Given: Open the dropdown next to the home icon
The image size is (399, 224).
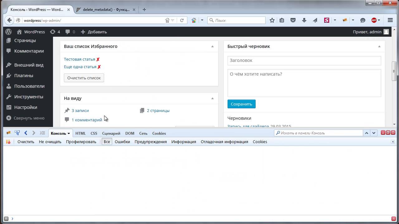Looking at the screenshot, I should [x=202, y=20].
